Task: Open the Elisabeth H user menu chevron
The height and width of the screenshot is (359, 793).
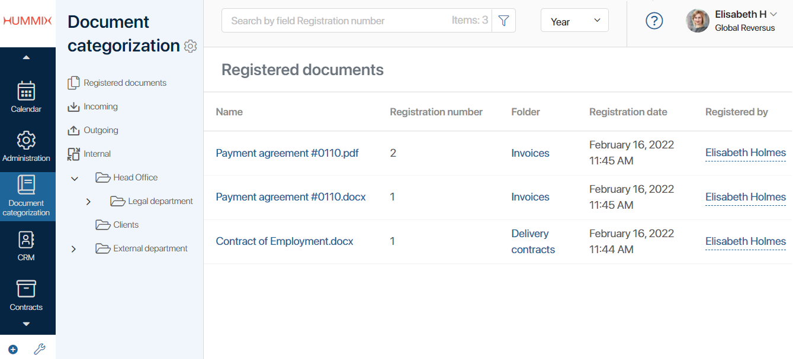Action: (773, 14)
